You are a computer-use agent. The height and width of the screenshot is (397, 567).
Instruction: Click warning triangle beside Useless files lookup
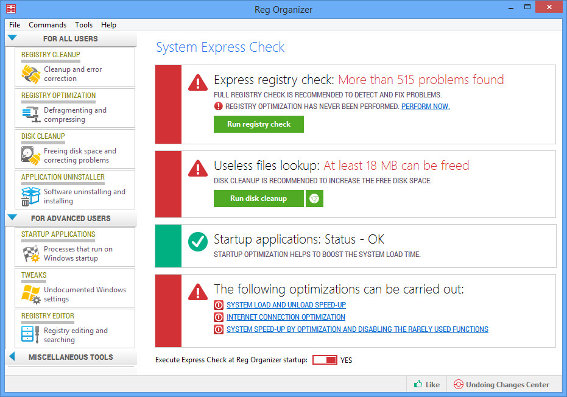pyautogui.click(x=198, y=168)
